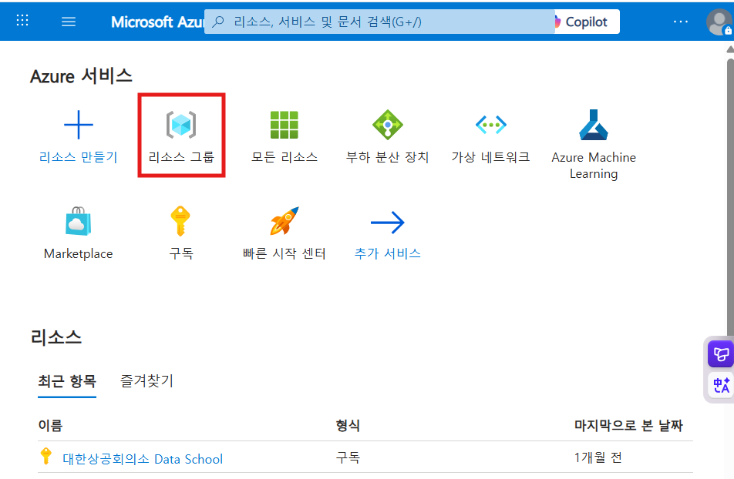Open the all resources green grid icon
Viewport: 734px width, 479px height.
point(285,125)
